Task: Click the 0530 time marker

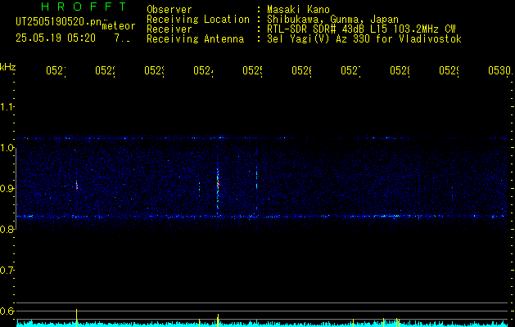Action: click(x=500, y=70)
